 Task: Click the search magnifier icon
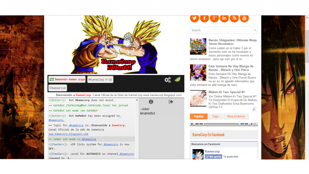pyautogui.click(x=255, y=30)
